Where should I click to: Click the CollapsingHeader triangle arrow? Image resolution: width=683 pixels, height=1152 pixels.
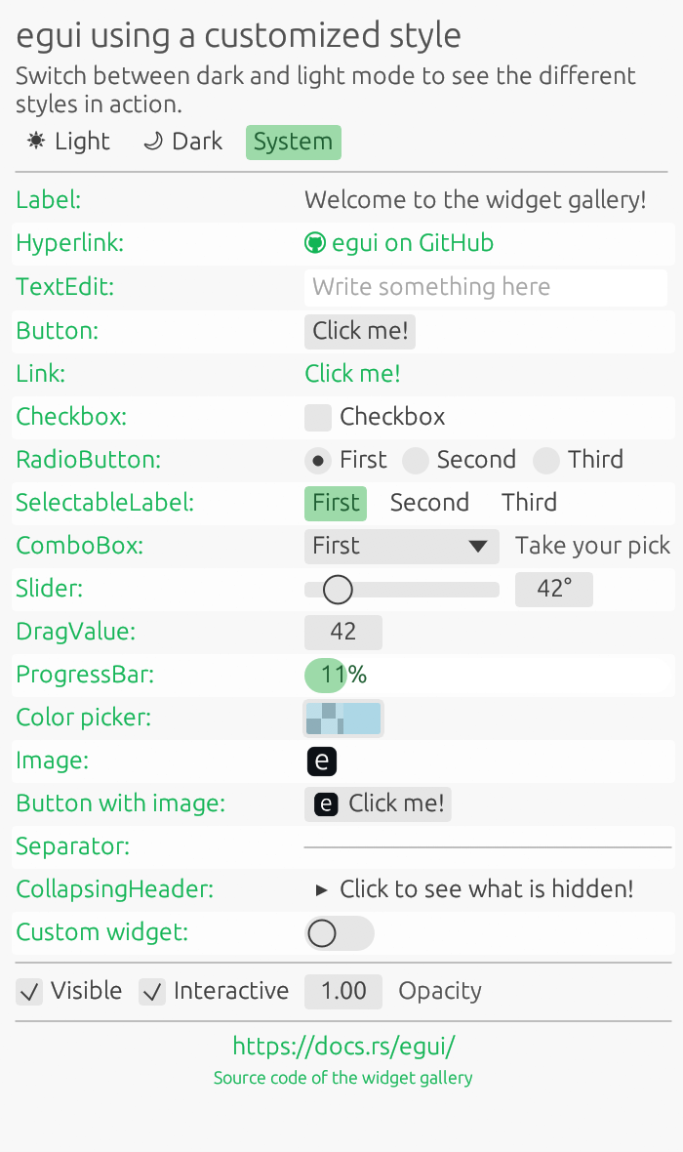point(322,889)
